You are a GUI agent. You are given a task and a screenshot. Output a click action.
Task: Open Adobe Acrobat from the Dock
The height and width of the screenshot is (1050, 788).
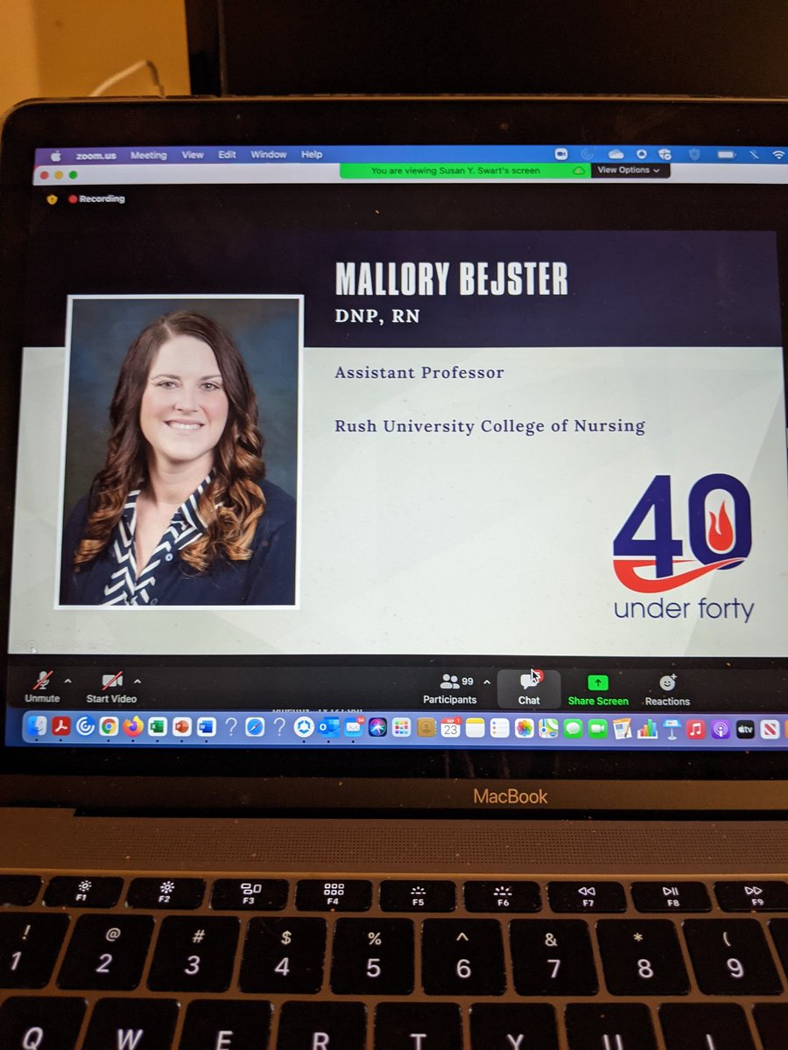pos(61,727)
